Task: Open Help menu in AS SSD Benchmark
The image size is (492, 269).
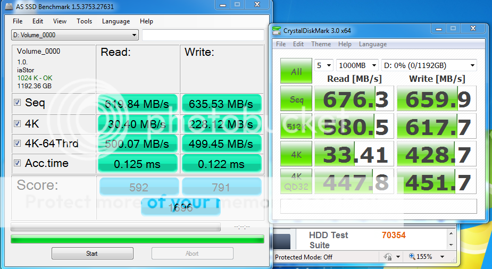Action: click(x=146, y=21)
